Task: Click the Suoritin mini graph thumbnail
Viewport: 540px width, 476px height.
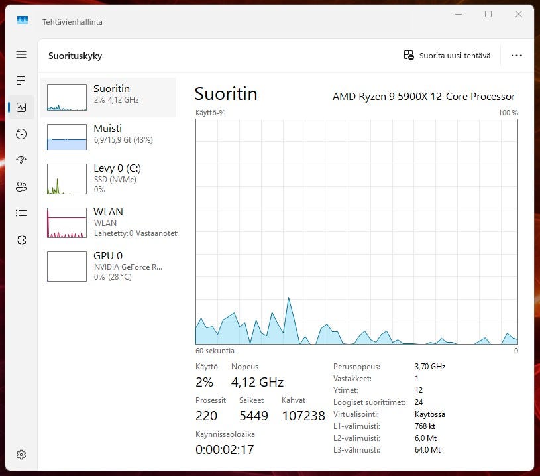Action: (67, 97)
